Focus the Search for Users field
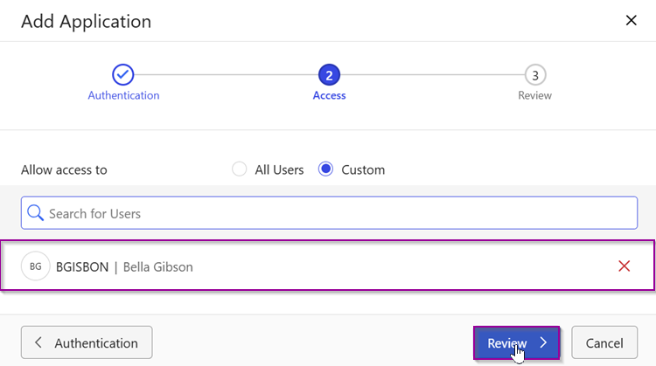This screenshot has width=656, height=366. (329, 212)
